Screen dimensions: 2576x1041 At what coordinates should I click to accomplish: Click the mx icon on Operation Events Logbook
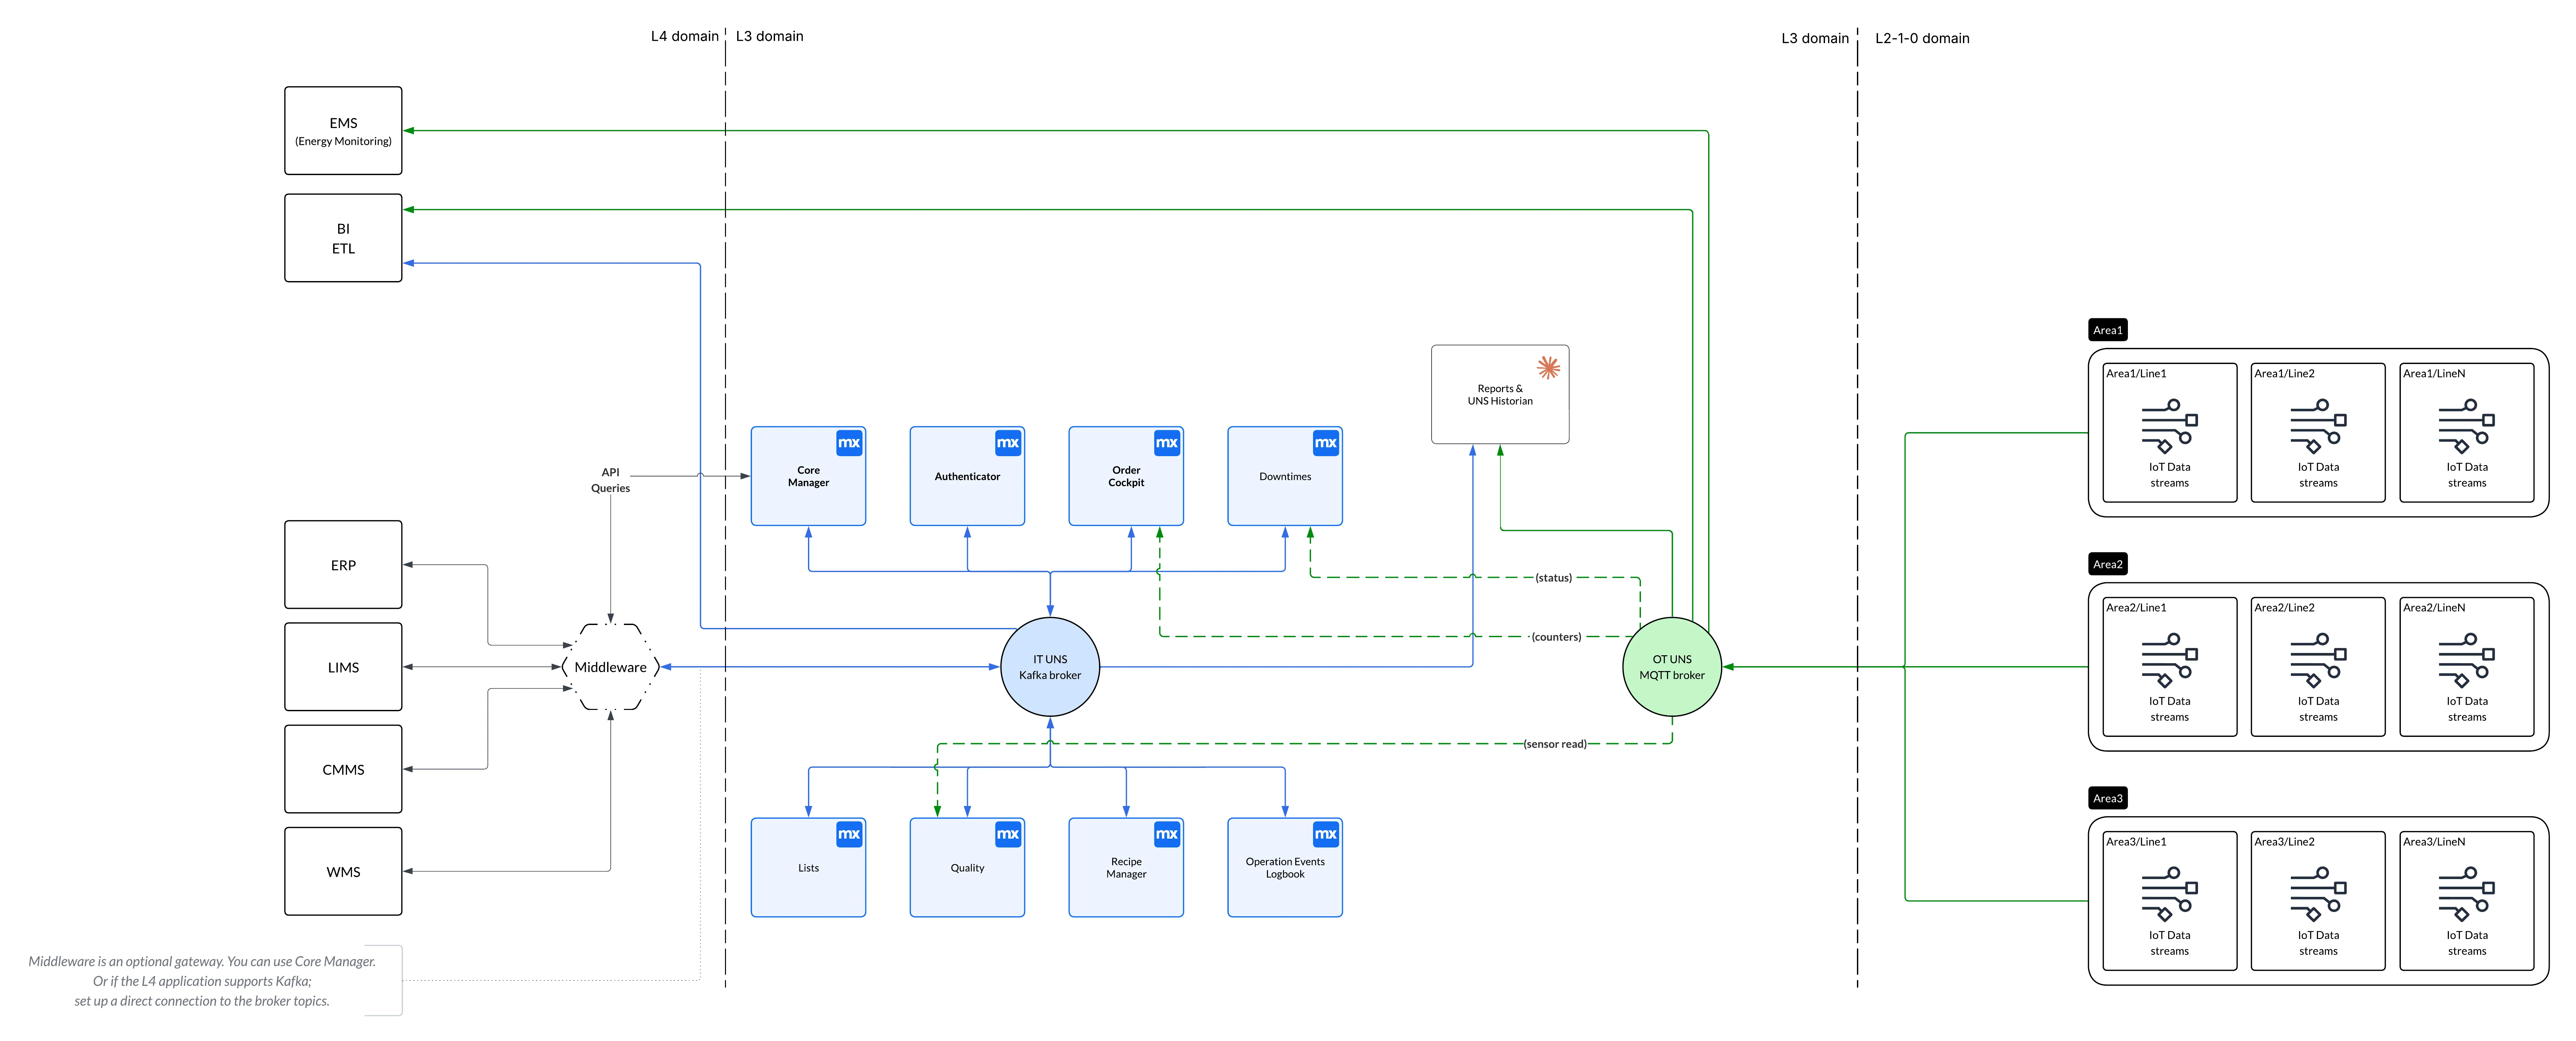pyautogui.click(x=1326, y=834)
